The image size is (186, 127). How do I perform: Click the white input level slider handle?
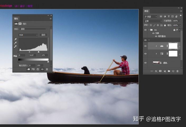39,52
